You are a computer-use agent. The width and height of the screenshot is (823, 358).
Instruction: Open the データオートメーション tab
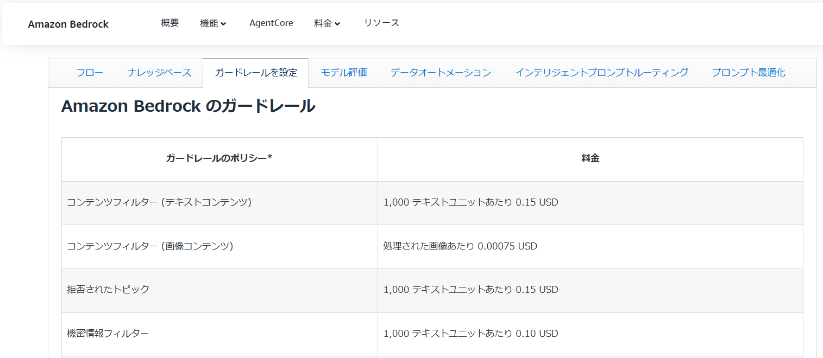point(441,73)
